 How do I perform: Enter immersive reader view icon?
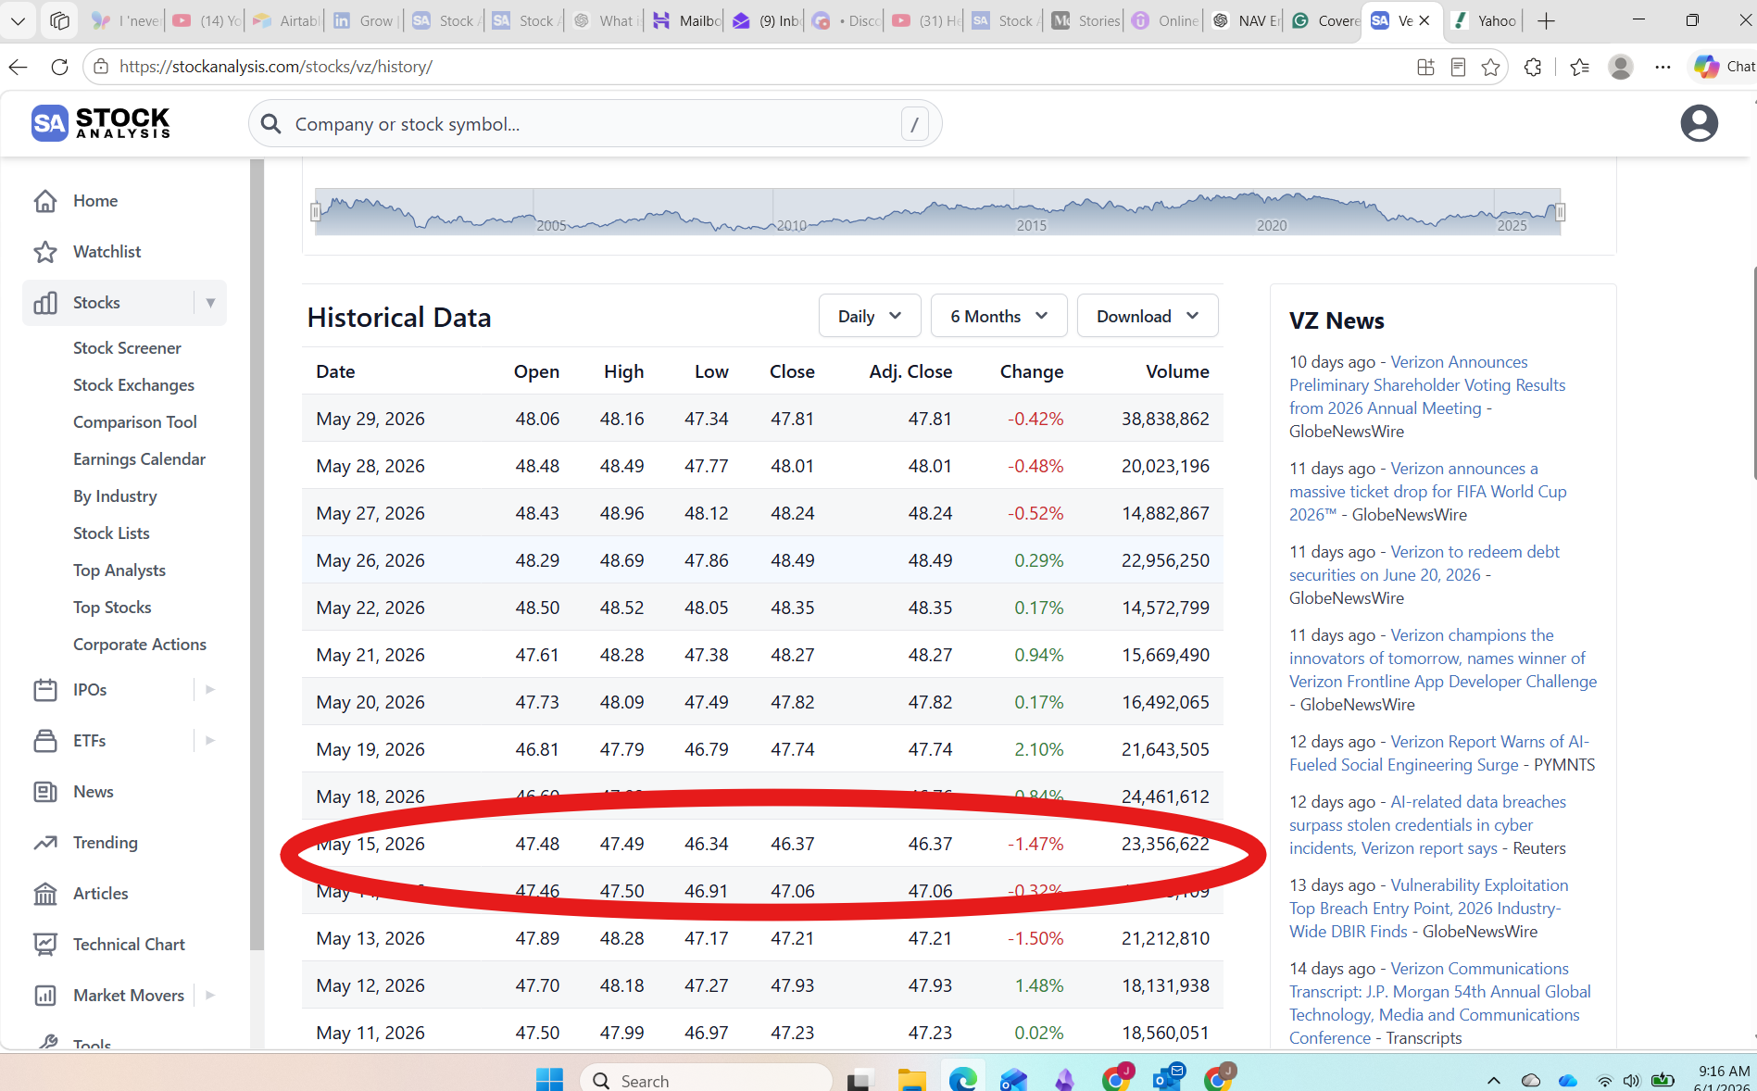click(x=1458, y=67)
